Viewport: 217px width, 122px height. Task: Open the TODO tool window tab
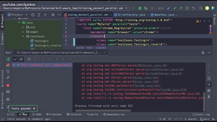pyautogui.click(x=37, y=115)
